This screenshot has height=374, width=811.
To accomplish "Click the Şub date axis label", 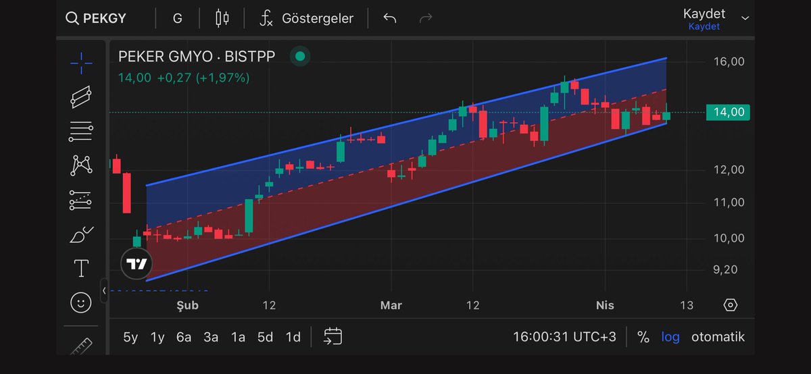I will [x=187, y=306].
